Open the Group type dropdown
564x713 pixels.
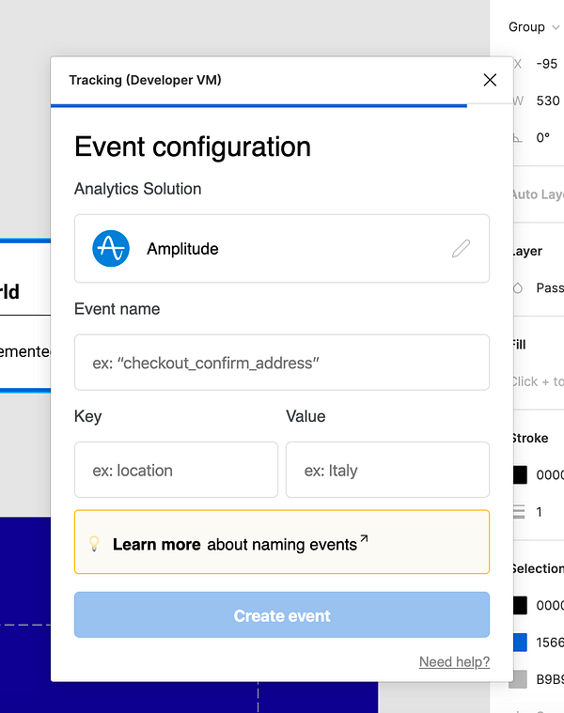pyautogui.click(x=533, y=27)
